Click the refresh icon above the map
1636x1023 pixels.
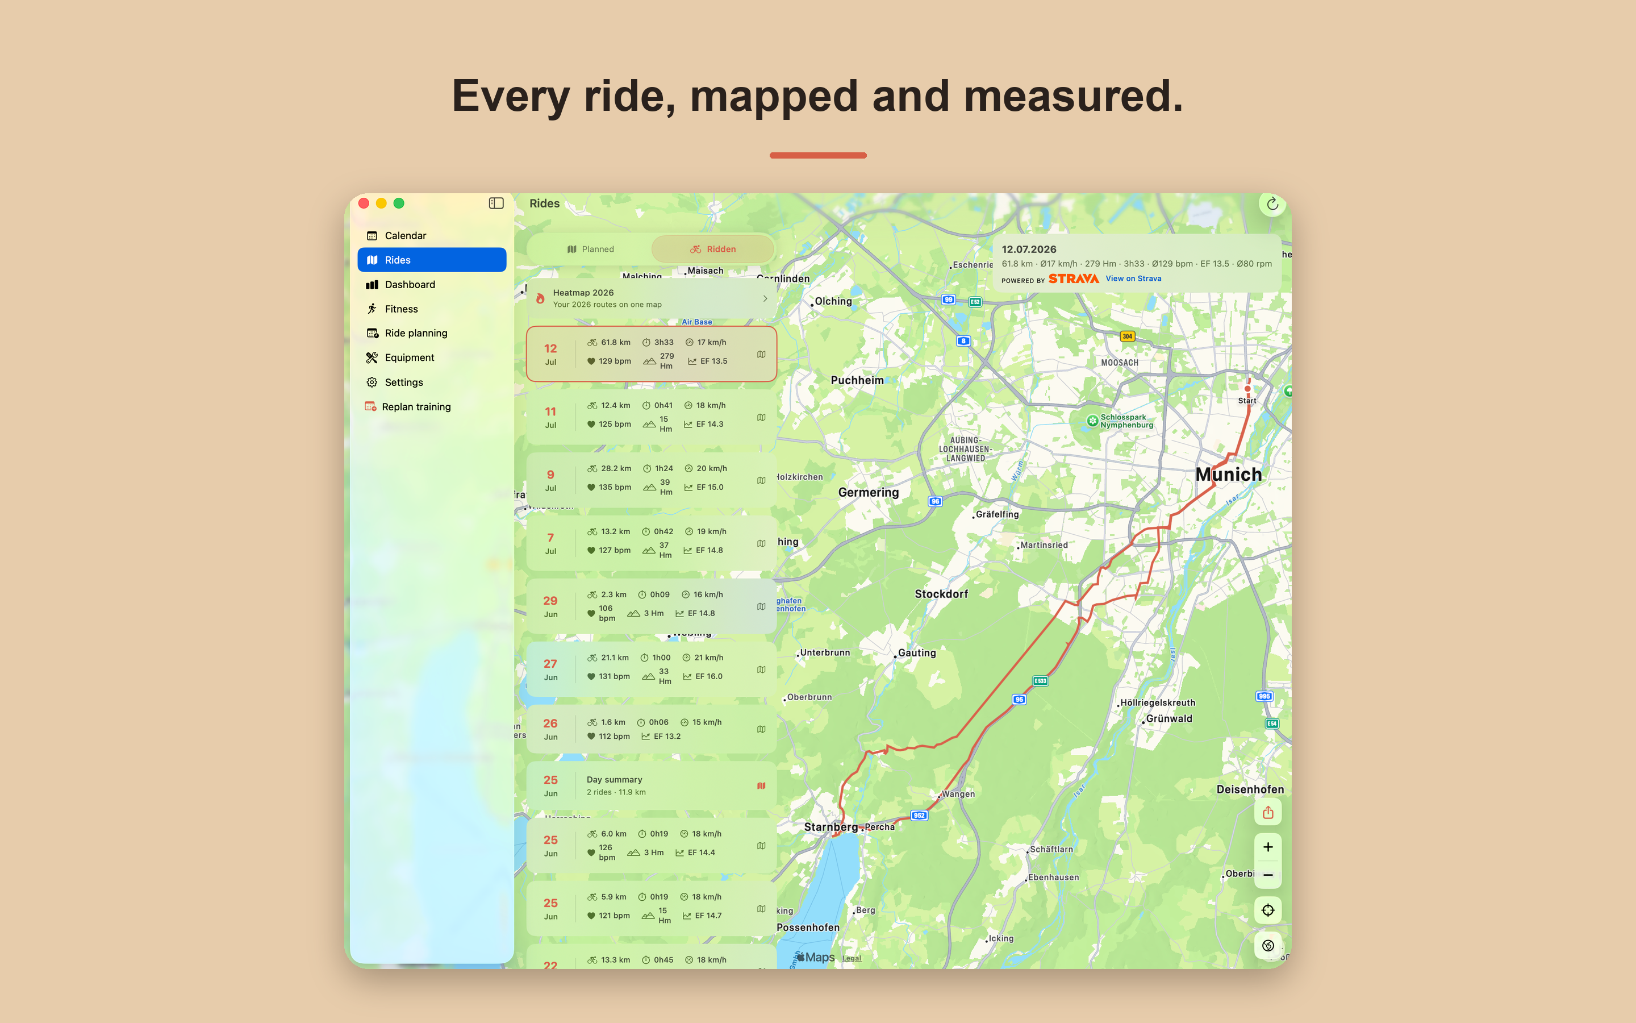tap(1272, 203)
